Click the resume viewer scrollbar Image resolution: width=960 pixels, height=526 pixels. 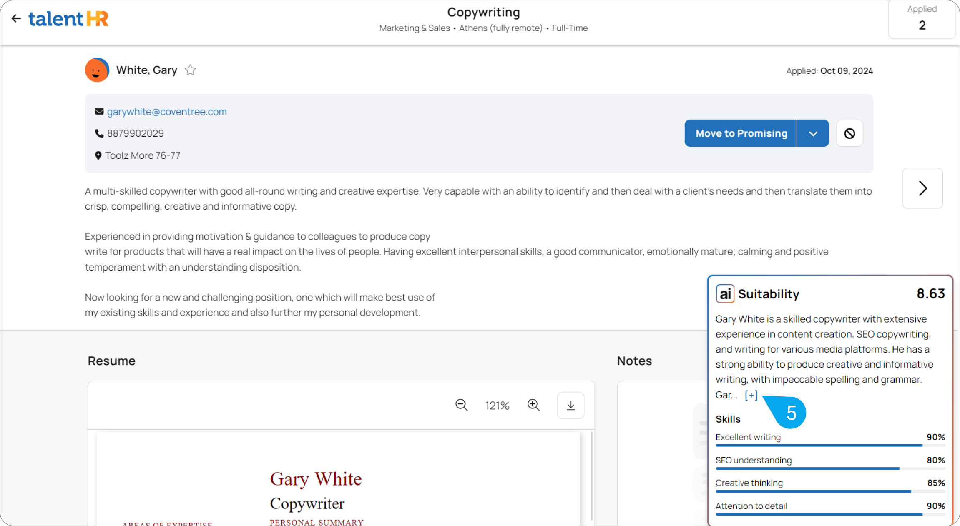[x=591, y=475]
